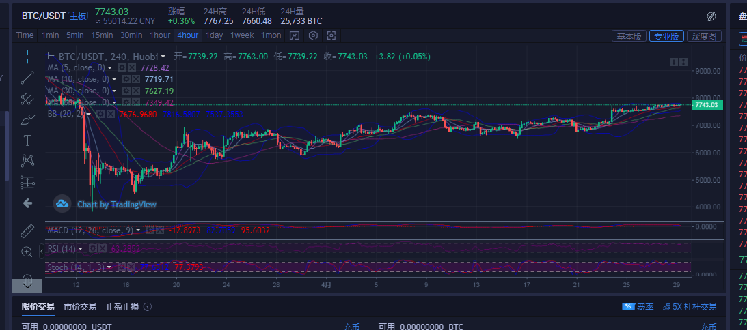Open settings gear for RSI indicator
The width and height of the screenshot is (747, 330).
pos(93,248)
